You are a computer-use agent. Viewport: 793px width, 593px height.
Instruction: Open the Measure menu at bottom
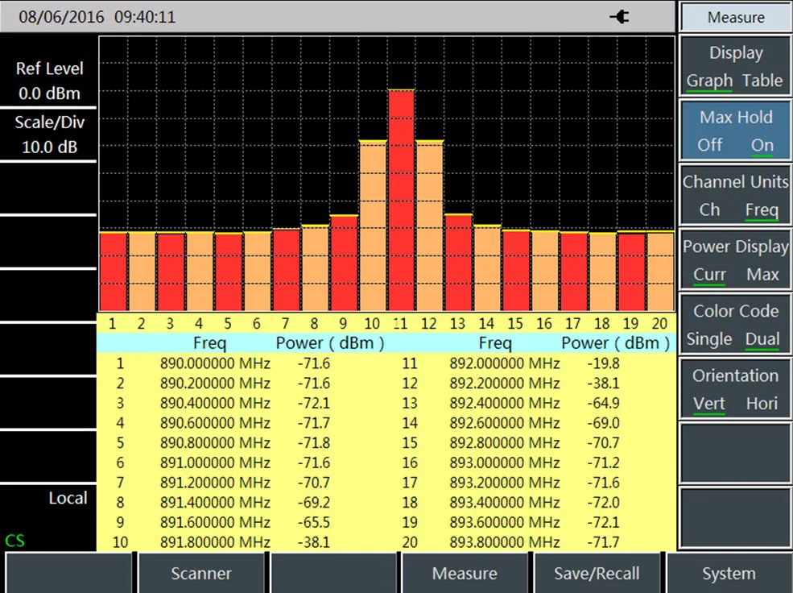click(x=465, y=573)
